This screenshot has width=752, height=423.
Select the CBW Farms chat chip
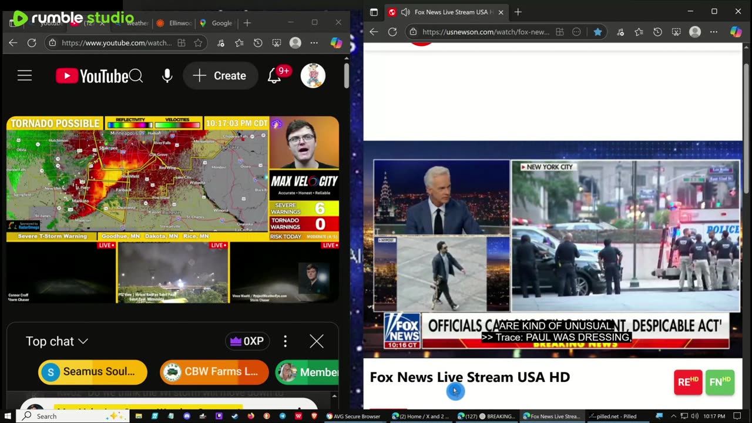214,372
